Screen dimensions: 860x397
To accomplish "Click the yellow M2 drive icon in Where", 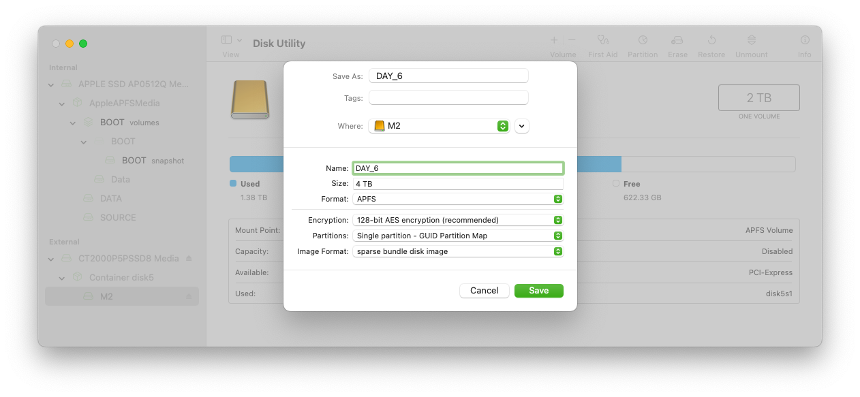I will point(380,126).
